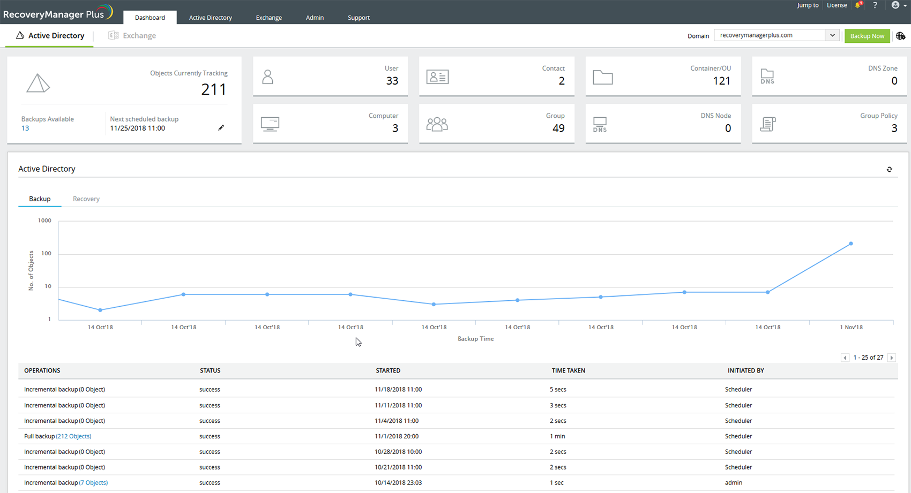Image resolution: width=911 pixels, height=493 pixels.
Task: Select the Group Policy tile icon
Action: click(767, 124)
